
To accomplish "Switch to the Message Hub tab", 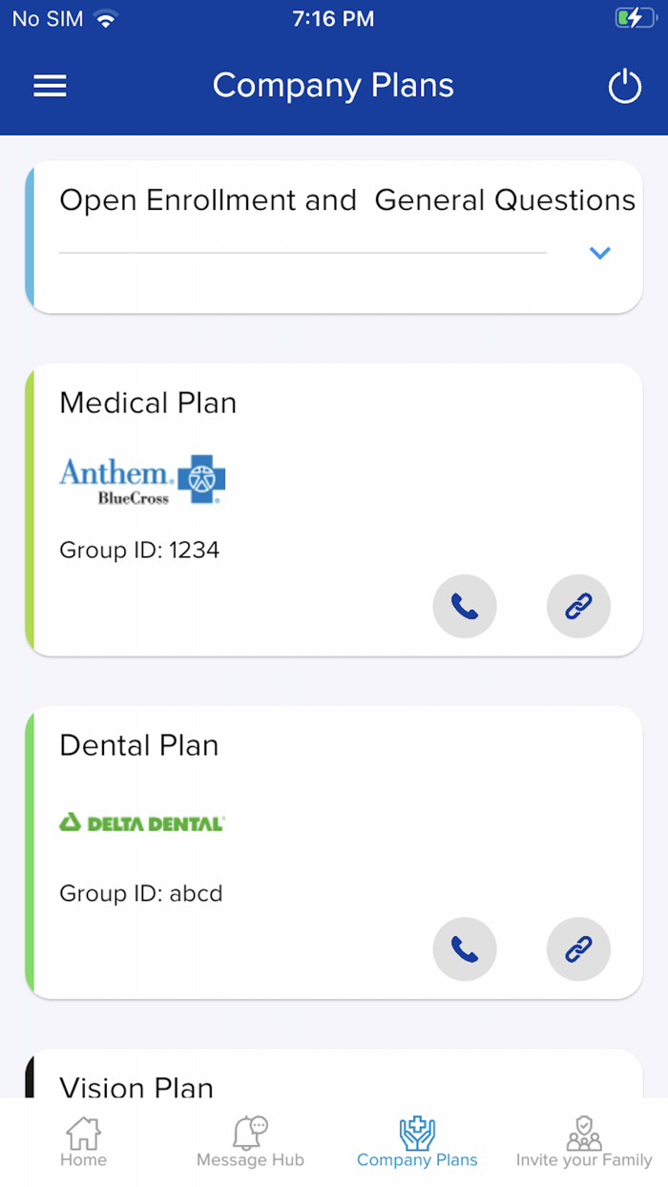I will coord(250,1143).
